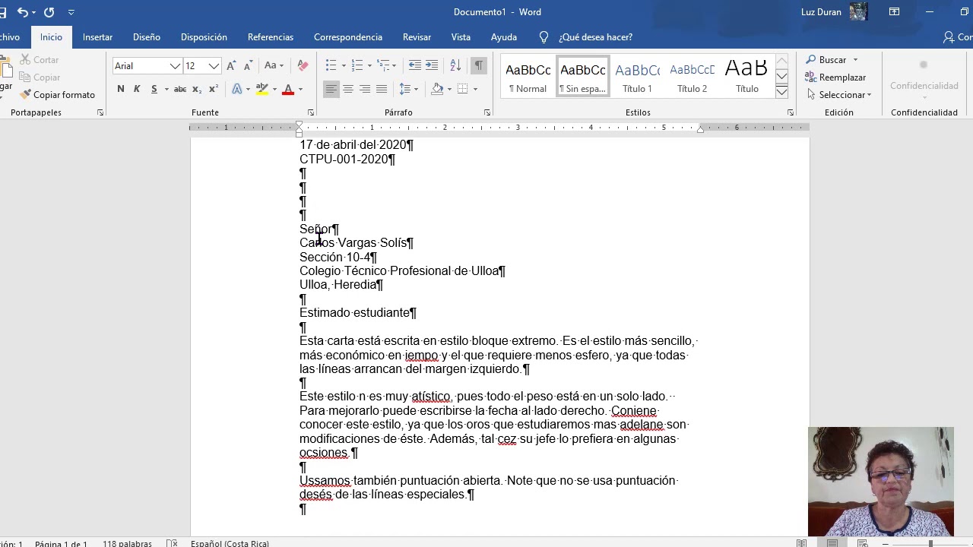Open the Change Case (Aa) dropdown
Screen dimensions: 973x547
pyautogui.click(x=274, y=66)
